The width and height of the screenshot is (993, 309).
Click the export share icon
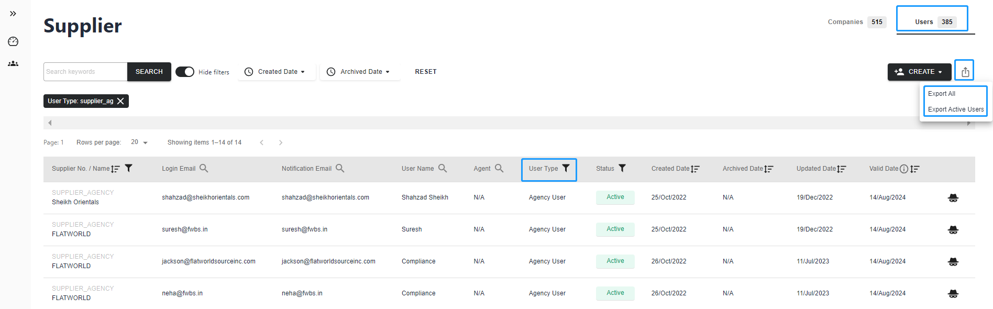pos(965,71)
